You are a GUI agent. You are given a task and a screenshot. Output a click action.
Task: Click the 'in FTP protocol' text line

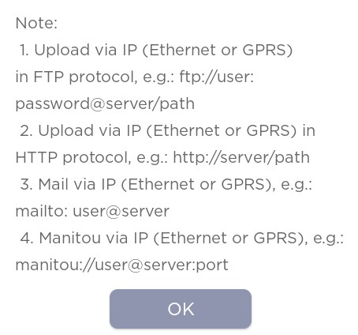[135, 77]
